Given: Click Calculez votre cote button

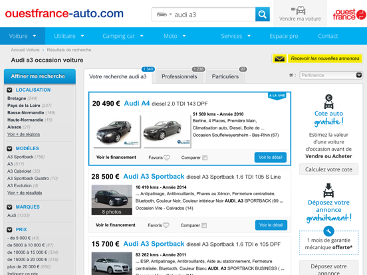Looking at the screenshot, I should (x=328, y=169).
